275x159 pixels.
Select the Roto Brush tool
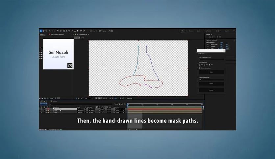tap(81, 31)
